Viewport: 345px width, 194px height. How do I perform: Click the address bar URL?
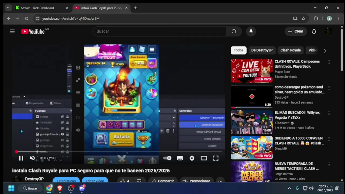tap(71, 18)
